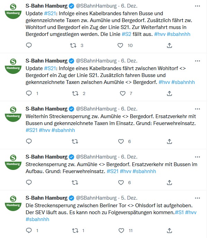Like the Berliner Tor Ohlsdorf tweet
Screen dimensions: 214x238
click(x=121, y=230)
